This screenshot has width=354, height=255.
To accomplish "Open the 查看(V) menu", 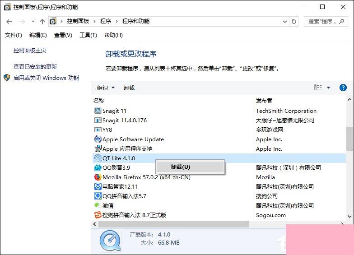I will coord(63,35).
